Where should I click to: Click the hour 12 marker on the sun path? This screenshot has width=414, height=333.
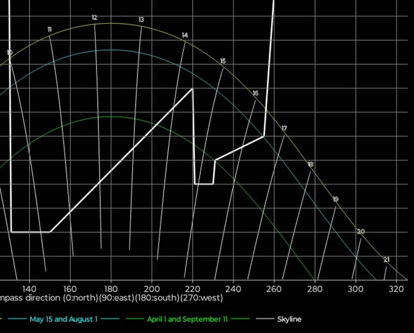point(94,18)
